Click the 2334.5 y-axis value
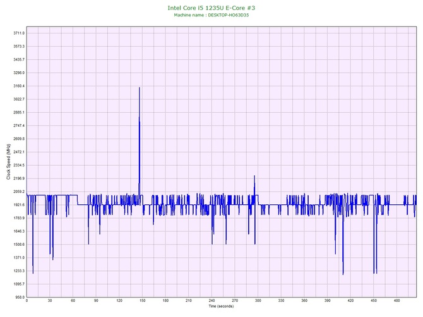This screenshot has width=423, height=317. (x=19, y=165)
